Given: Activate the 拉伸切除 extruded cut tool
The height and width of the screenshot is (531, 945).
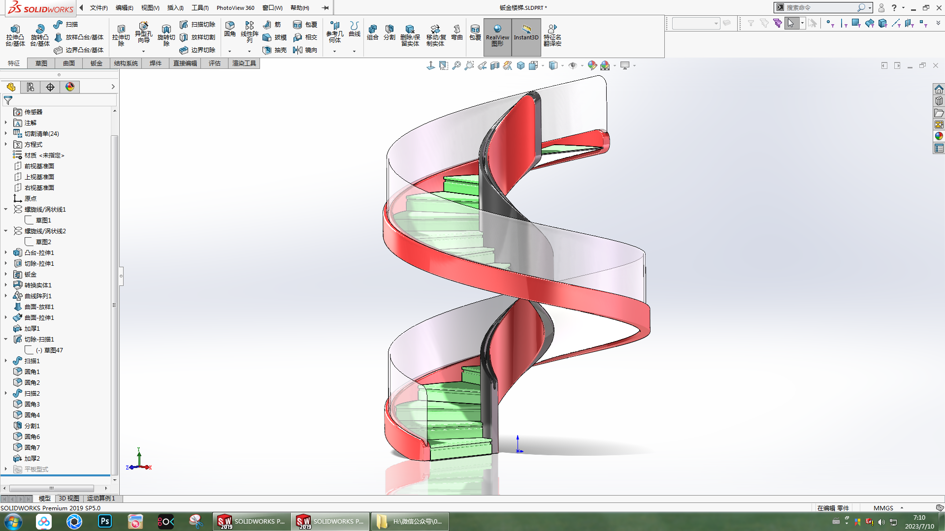Looking at the screenshot, I should (121, 35).
